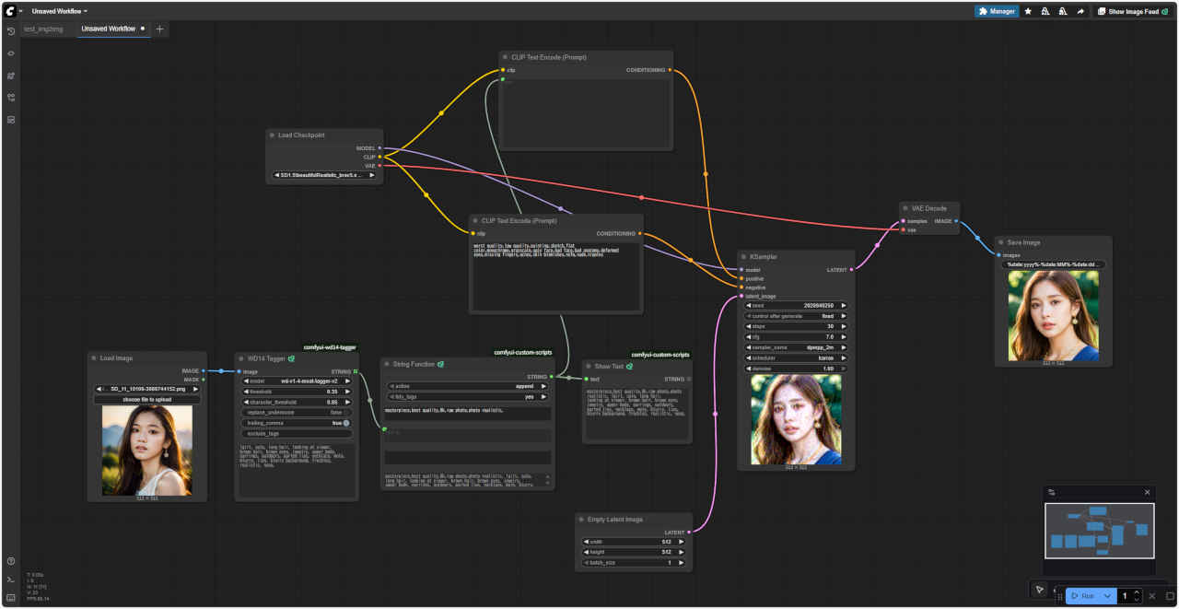Toggle Show Image Feed
1179x609 pixels.
(x=1127, y=12)
